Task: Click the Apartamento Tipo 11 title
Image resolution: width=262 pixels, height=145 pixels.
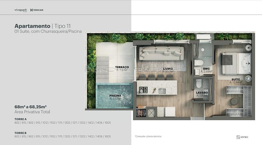Action: click(43, 26)
